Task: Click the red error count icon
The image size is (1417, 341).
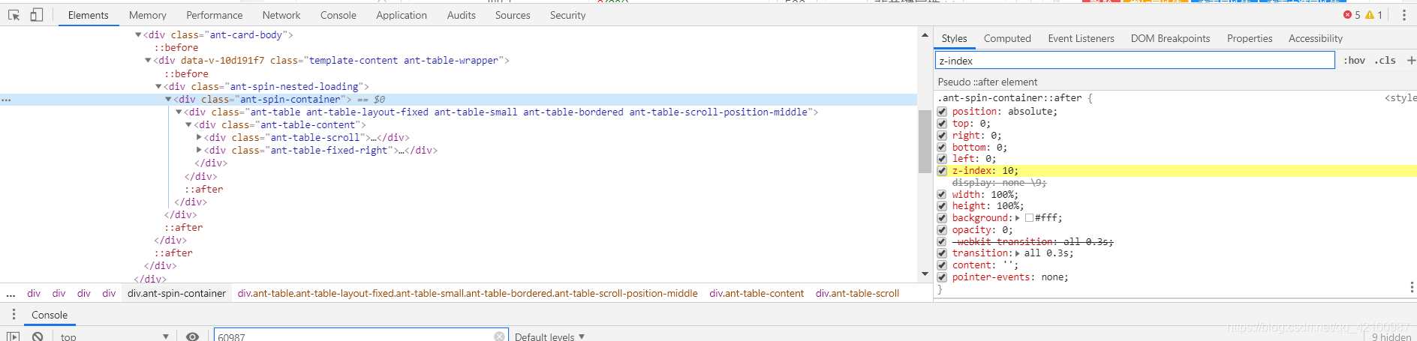Action: coord(1347,15)
